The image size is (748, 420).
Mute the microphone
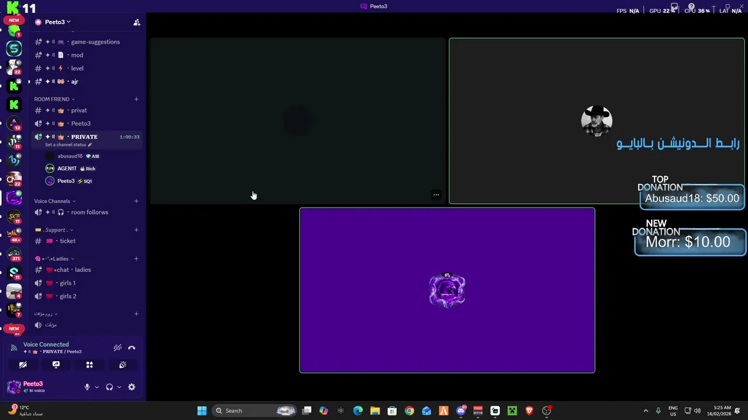[x=87, y=387]
